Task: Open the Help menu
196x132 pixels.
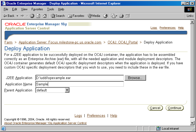Action: click(61, 9)
